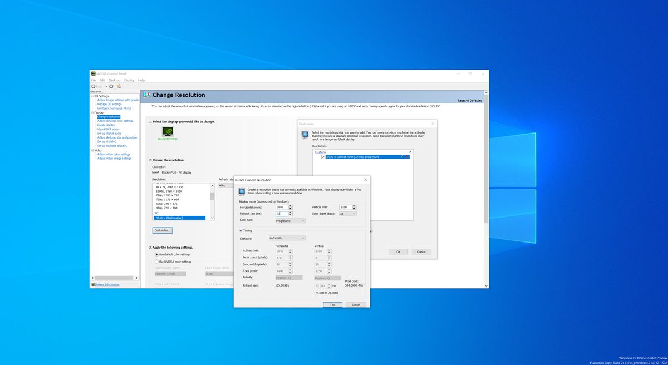
Task: Uncheck the 1920 x 1080 at 75Hz custom resolution
Action: tap(323, 157)
